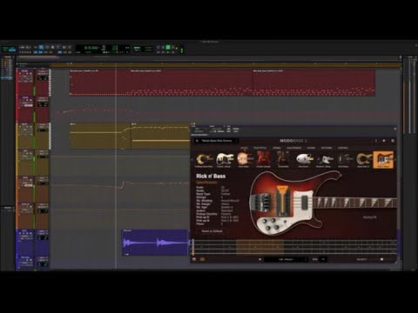Select the purple audio waveform clip
The width and height of the screenshot is (418, 313).
click(x=156, y=243)
